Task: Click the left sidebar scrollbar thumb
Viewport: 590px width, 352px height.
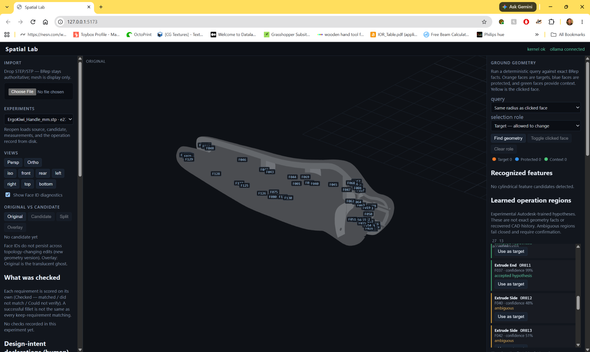Action: point(80,119)
